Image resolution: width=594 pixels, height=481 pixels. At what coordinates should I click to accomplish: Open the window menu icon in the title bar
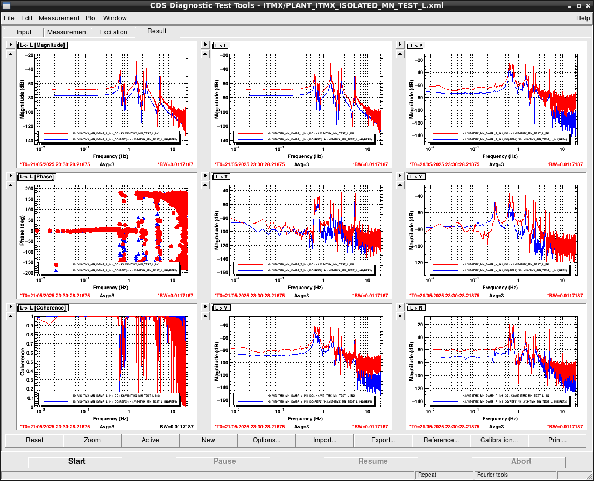click(6, 6)
